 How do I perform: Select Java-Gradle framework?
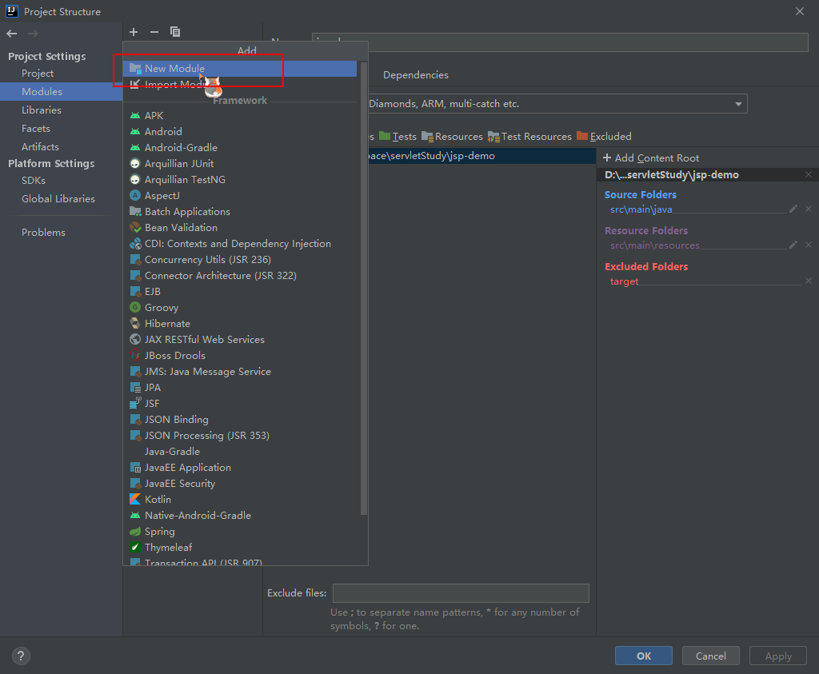242,452
